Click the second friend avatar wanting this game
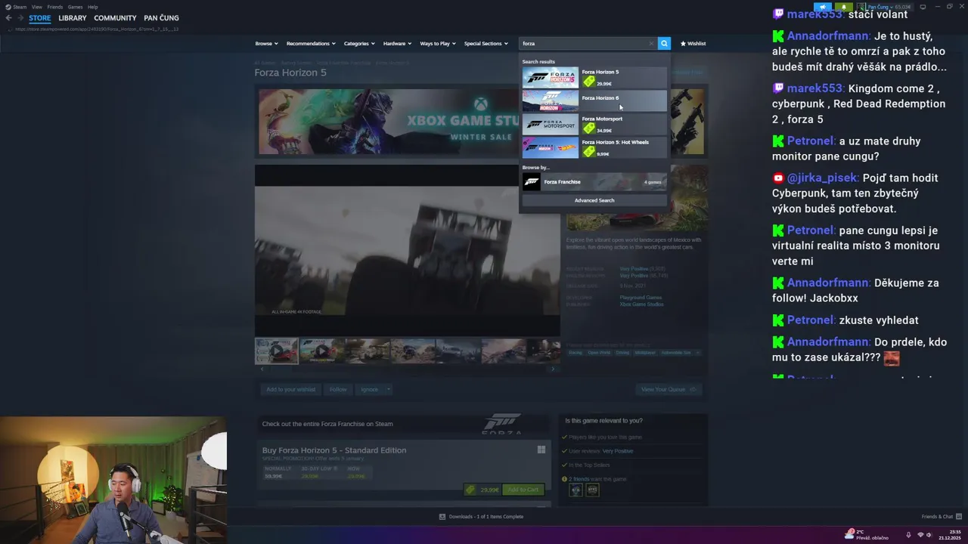968x544 pixels. 592,490
